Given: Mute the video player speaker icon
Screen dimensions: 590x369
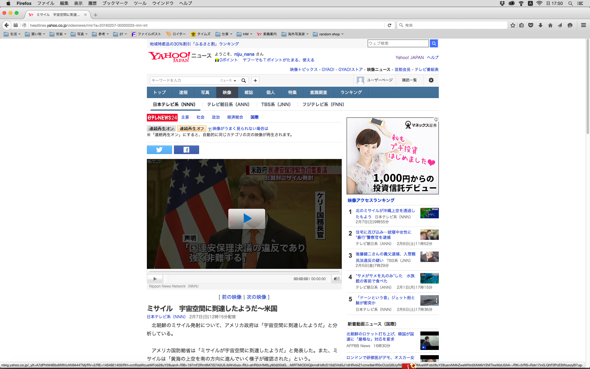Looking at the screenshot, I should click(336, 279).
